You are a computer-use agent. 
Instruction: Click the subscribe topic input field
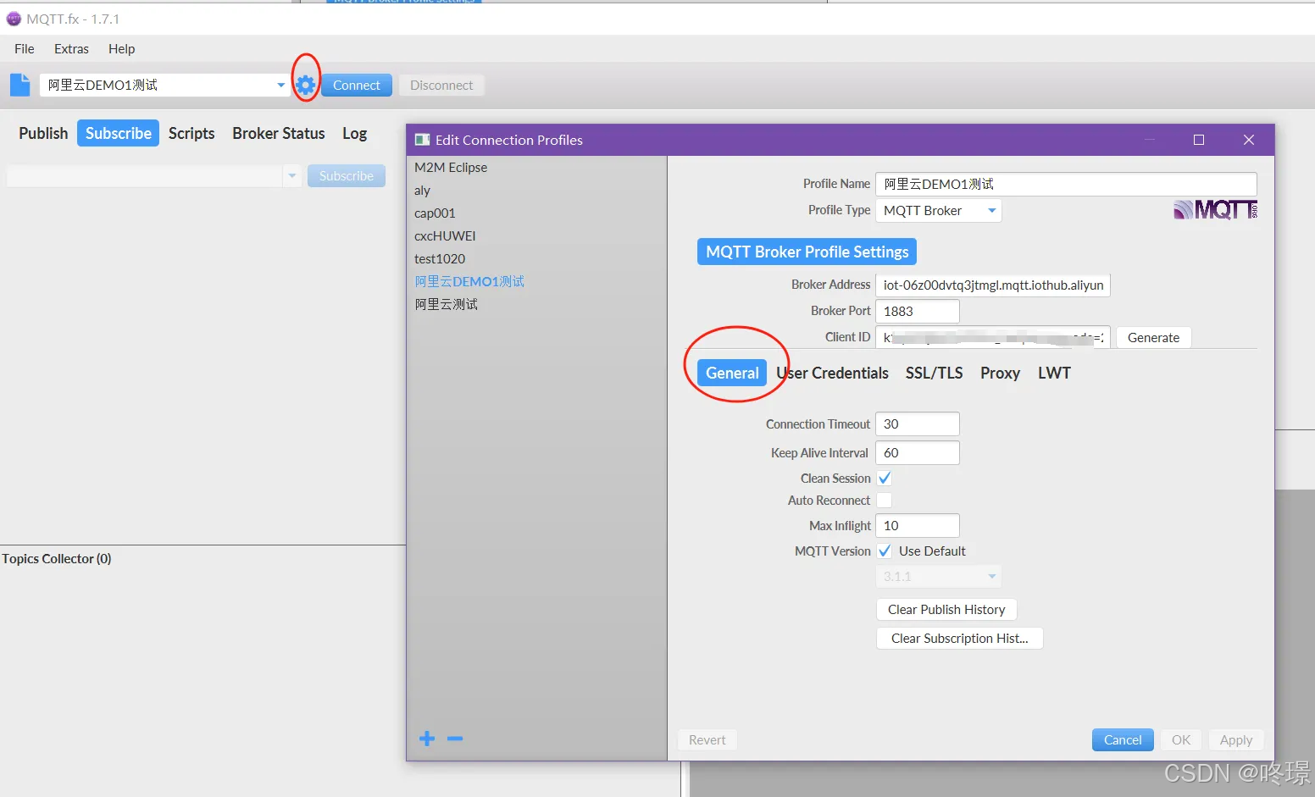pos(145,176)
